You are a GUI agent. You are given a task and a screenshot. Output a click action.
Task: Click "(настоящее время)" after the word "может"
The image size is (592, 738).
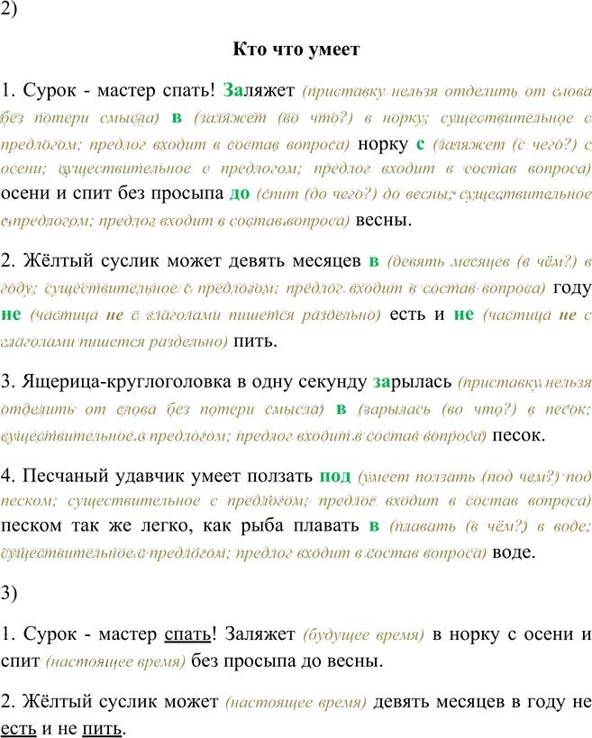click(296, 702)
